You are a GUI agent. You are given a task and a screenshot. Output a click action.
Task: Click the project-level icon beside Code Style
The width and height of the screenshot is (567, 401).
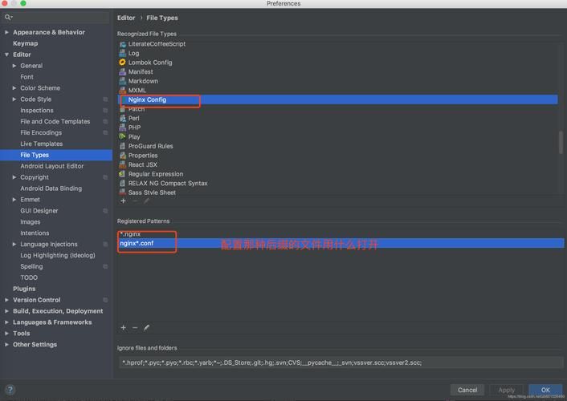pyautogui.click(x=105, y=99)
